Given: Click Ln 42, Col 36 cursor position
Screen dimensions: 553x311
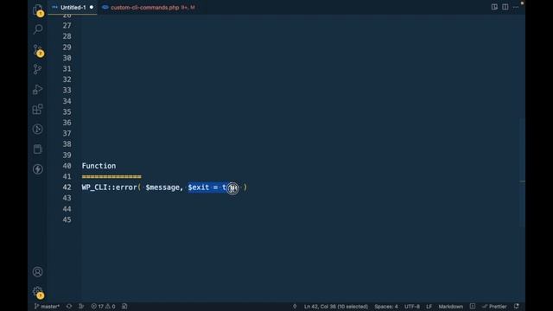Looking at the screenshot, I should (x=336, y=307).
